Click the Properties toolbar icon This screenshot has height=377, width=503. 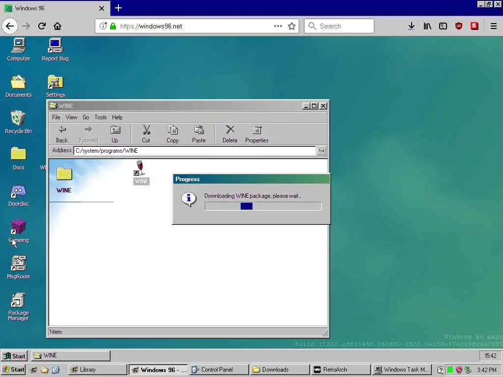click(256, 134)
